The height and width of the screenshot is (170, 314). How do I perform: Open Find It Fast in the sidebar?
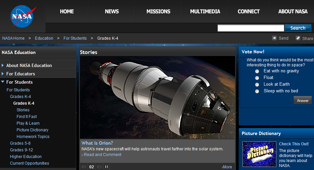[27, 116]
